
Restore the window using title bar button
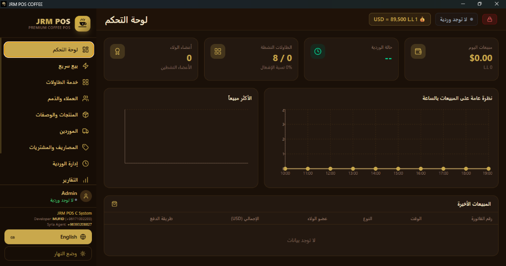[x=479, y=4]
